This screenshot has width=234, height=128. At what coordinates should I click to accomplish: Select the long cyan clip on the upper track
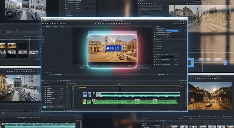138,95
